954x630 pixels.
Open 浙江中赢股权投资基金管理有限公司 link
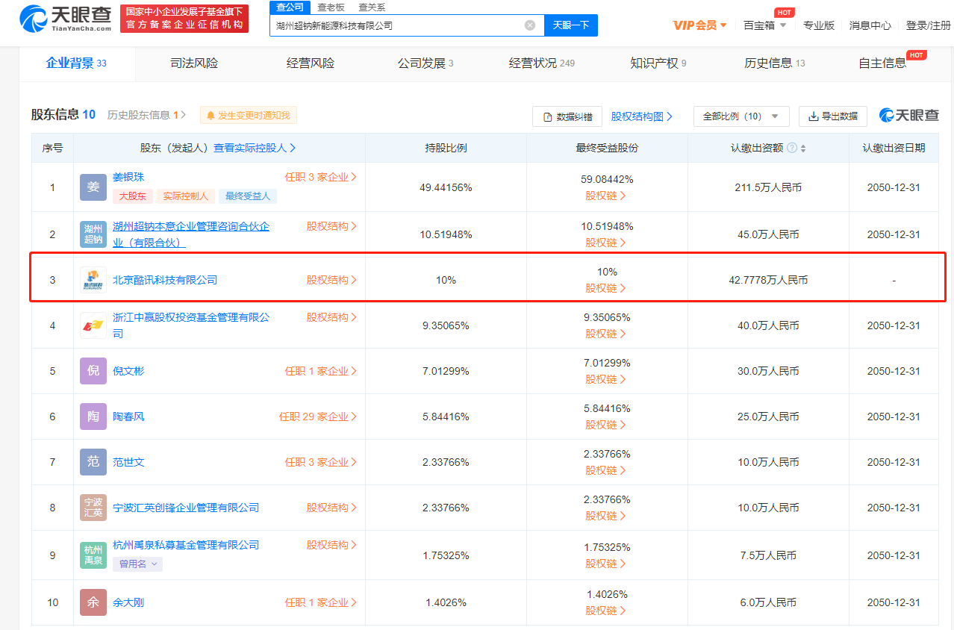pyautogui.click(x=191, y=325)
